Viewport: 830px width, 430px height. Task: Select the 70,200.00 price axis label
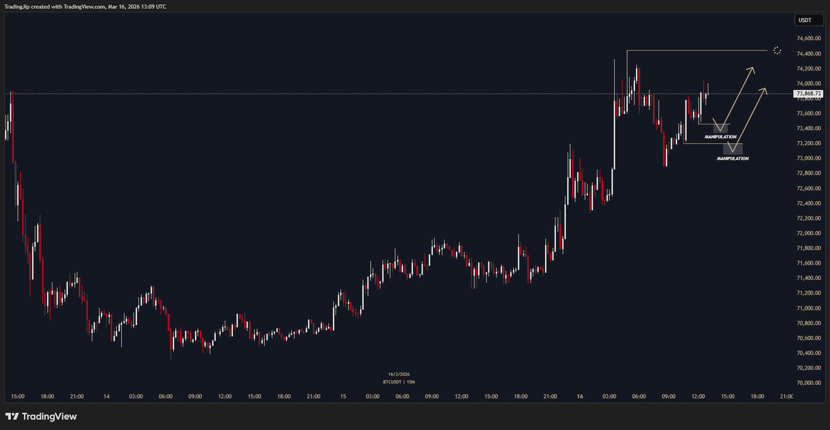point(809,368)
